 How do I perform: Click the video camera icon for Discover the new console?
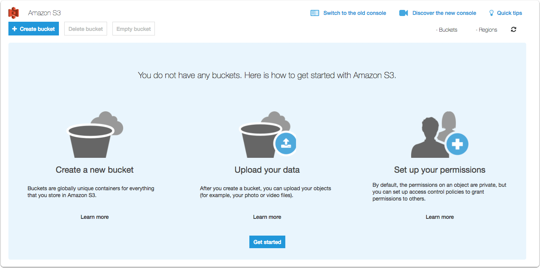tap(403, 13)
